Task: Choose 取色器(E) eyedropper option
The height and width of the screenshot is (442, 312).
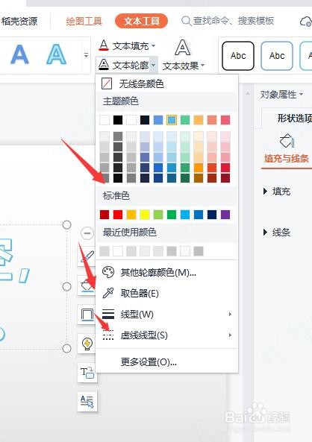Action: tap(167, 294)
